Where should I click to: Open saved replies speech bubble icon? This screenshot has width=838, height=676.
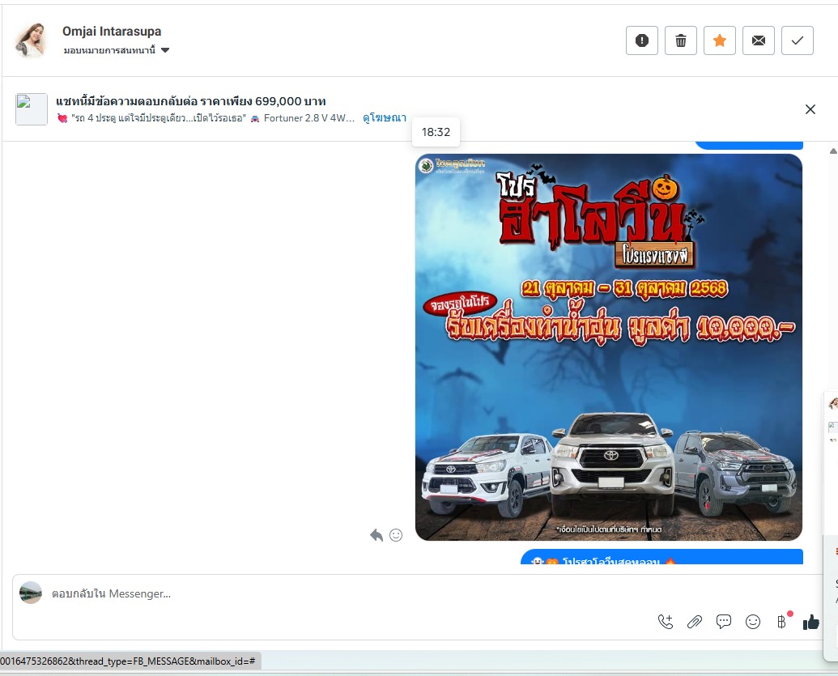click(x=724, y=622)
